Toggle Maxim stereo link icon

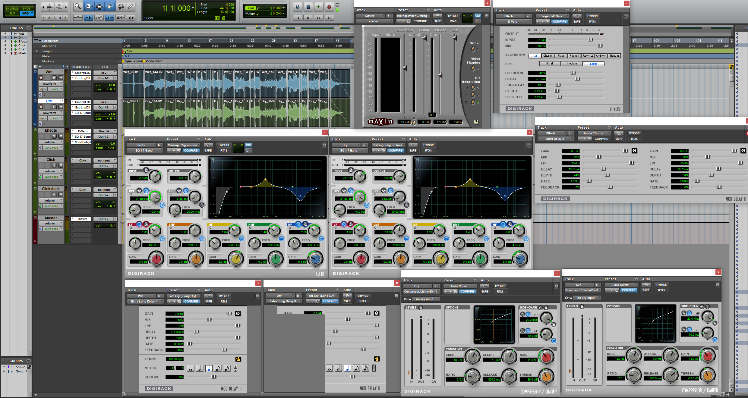tap(478, 16)
